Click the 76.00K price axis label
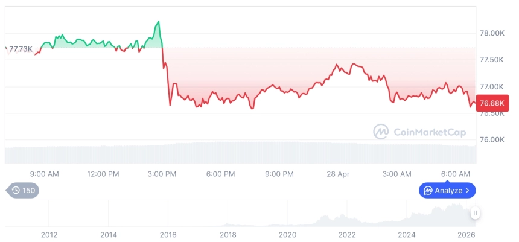This screenshot has width=519, height=242. tap(492, 140)
